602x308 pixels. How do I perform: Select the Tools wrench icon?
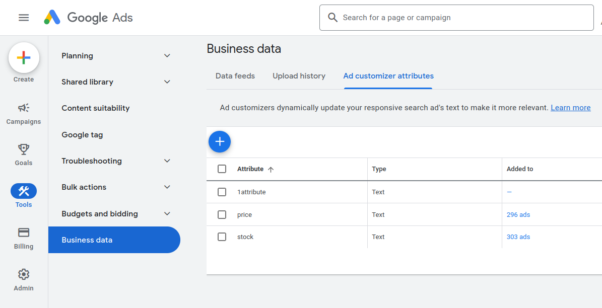[24, 191]
